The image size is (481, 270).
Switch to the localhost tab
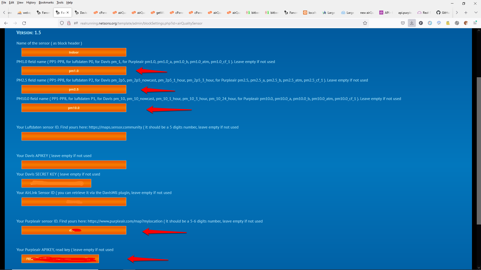pos(310,12)
